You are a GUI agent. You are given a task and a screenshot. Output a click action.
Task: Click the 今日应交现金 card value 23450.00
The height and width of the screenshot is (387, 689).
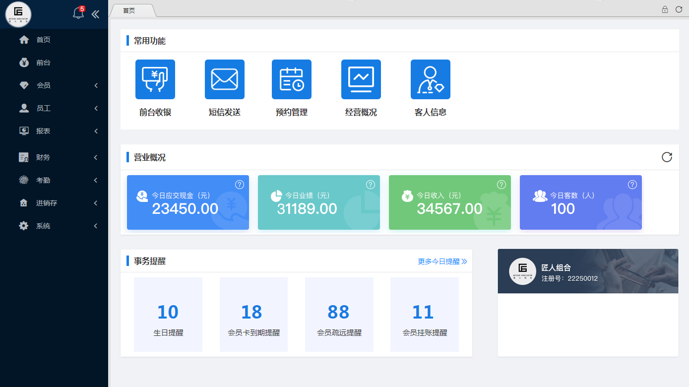(185, 209)
